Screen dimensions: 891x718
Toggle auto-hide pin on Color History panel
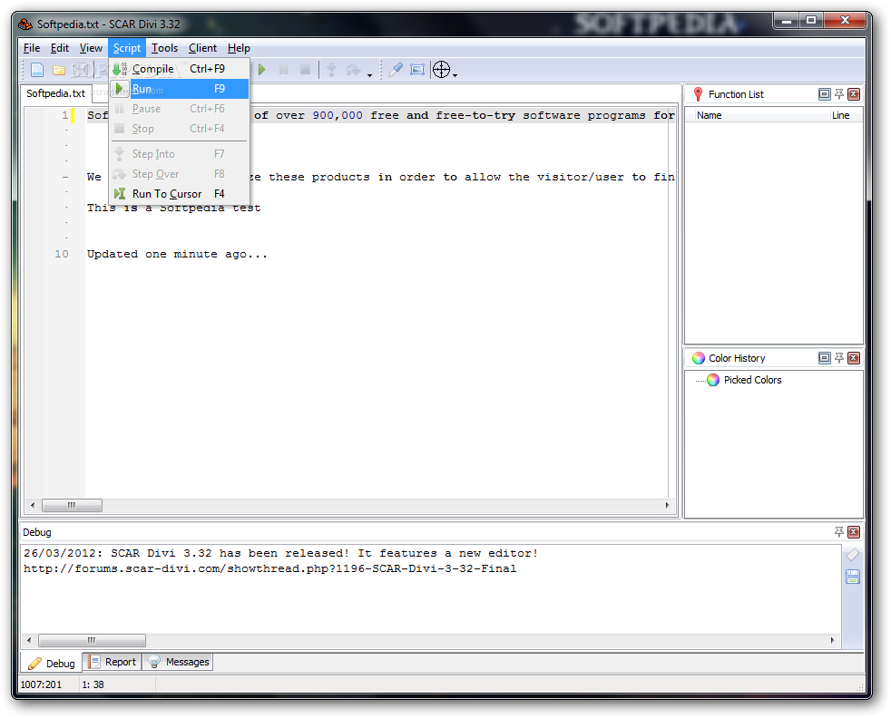click(x=838, y=358)
